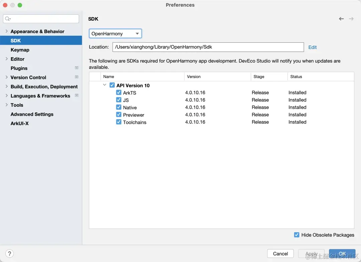This screenshot has width=361, height=262.
Task: Open the OpenHarmony SDK type dropdown
Action: click(115, 34)
